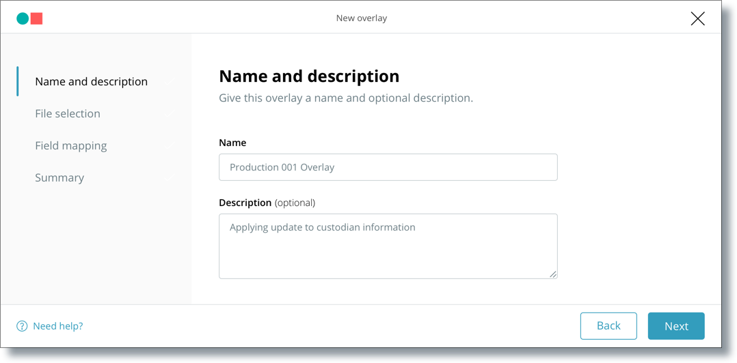
Task: Click the Next button
Action: pos(676,326)
